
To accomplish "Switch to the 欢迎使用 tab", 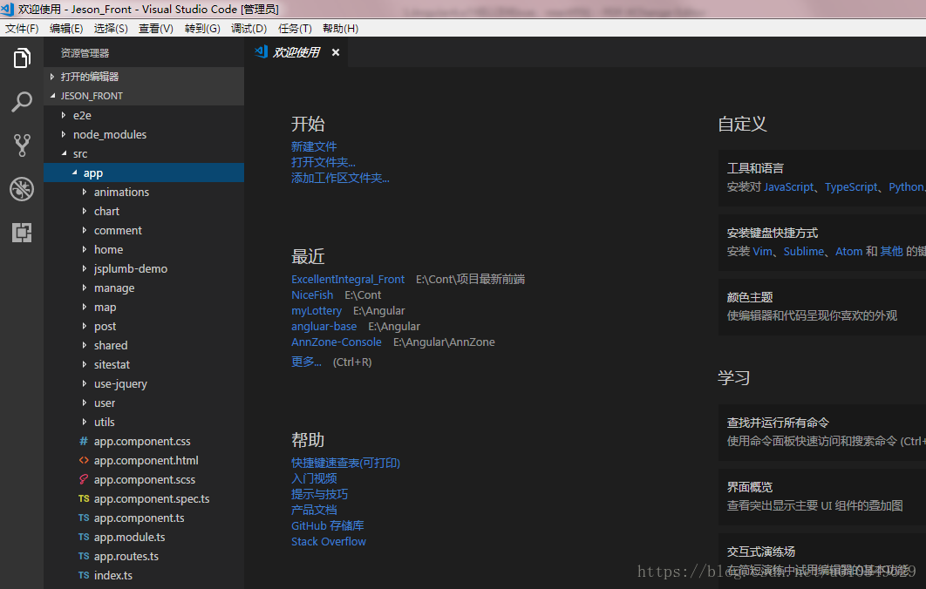I will tap(296, 52).
